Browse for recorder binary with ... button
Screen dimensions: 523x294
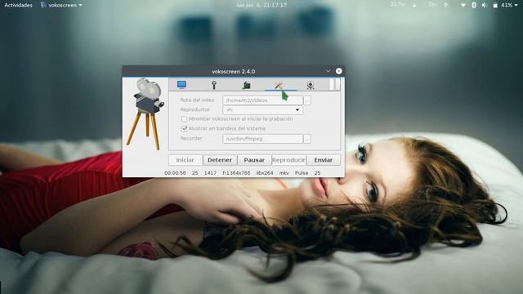(x=307, y=139)
